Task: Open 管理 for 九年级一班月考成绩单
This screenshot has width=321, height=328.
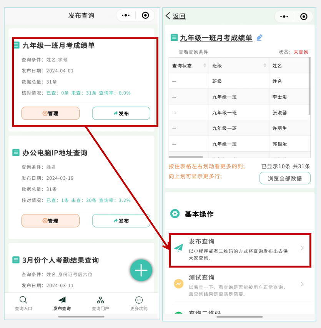Action: pos(50,113)
